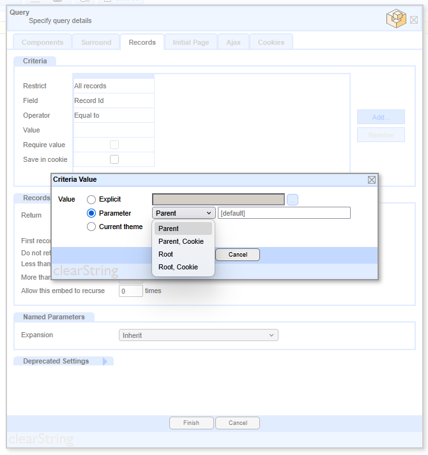Click the small button beside the Explicit field
This screenshot has height=455, width=428.
point(293,200)
